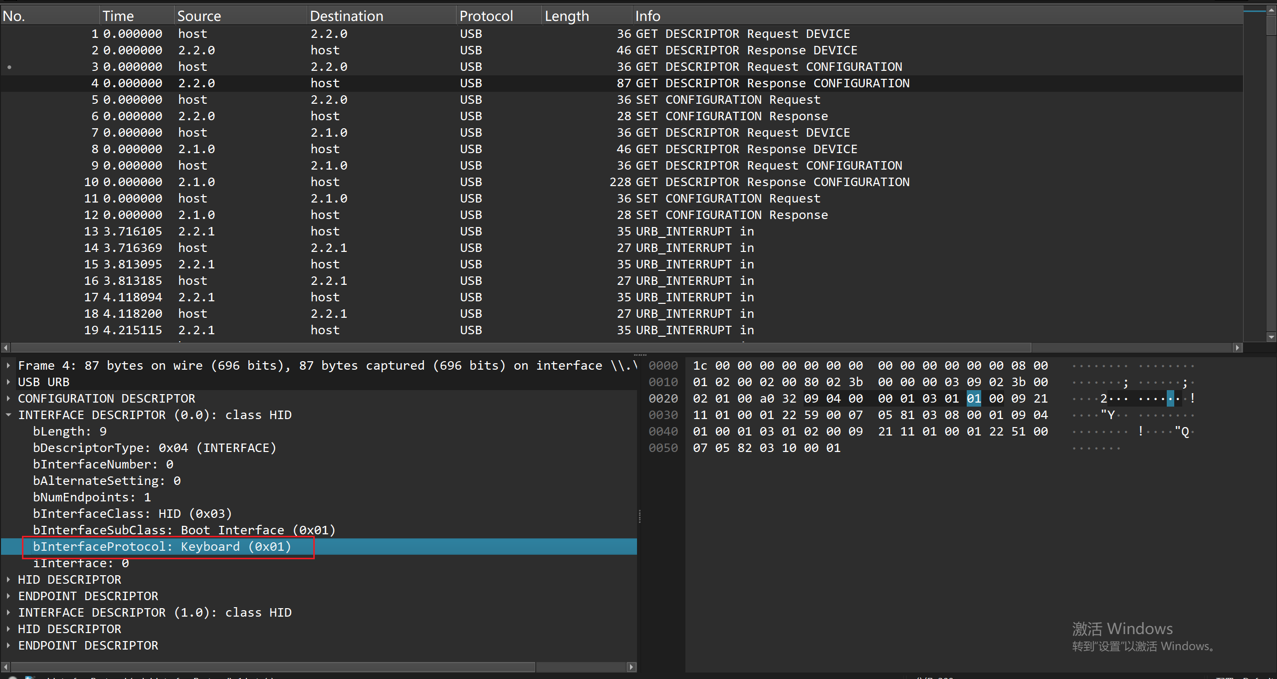Click the details pane right scroll arrow
The width and height of the screenshot is (1277, 679).
[x=631, y=667]
